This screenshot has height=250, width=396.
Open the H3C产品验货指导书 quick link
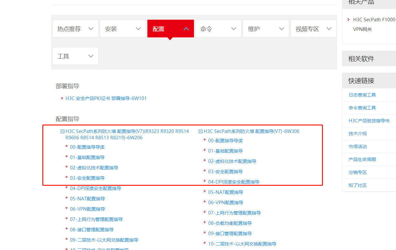point(369,121)
